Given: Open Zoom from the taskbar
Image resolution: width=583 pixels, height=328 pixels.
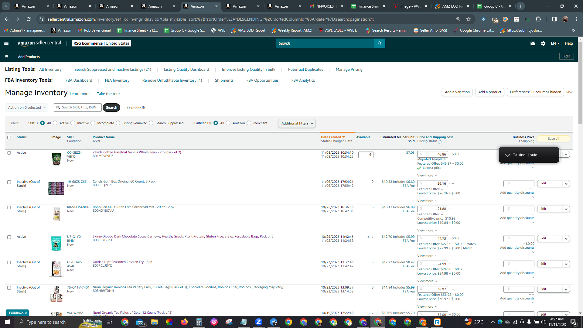Looking at the screenshot, I should [x=259, y=322].
